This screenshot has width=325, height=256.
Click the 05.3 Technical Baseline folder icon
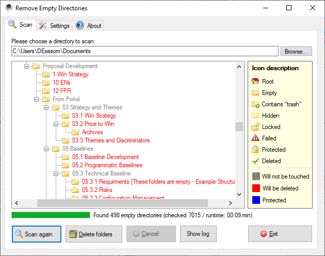click(x=66, y=173)
